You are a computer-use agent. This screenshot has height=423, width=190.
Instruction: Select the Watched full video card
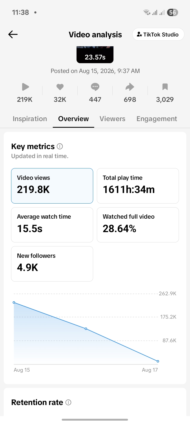tap(138, 225)
